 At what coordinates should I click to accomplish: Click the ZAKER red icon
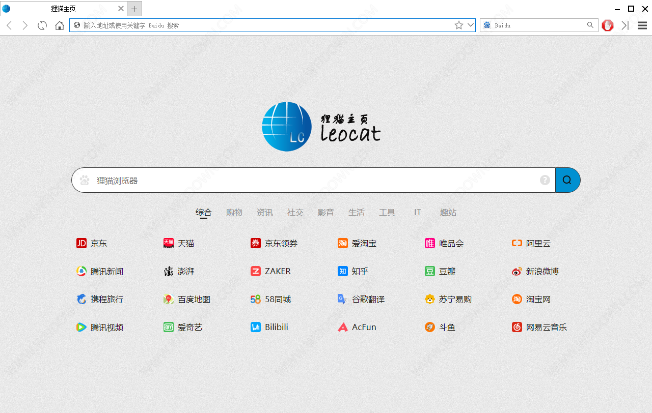[256, 272]
